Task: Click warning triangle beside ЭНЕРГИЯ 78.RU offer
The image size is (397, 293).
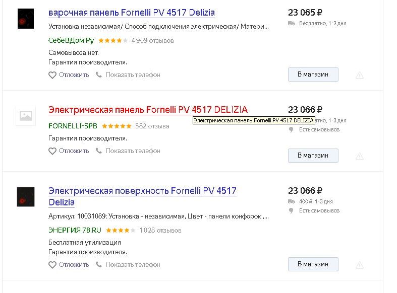Action: coord(360,265)
